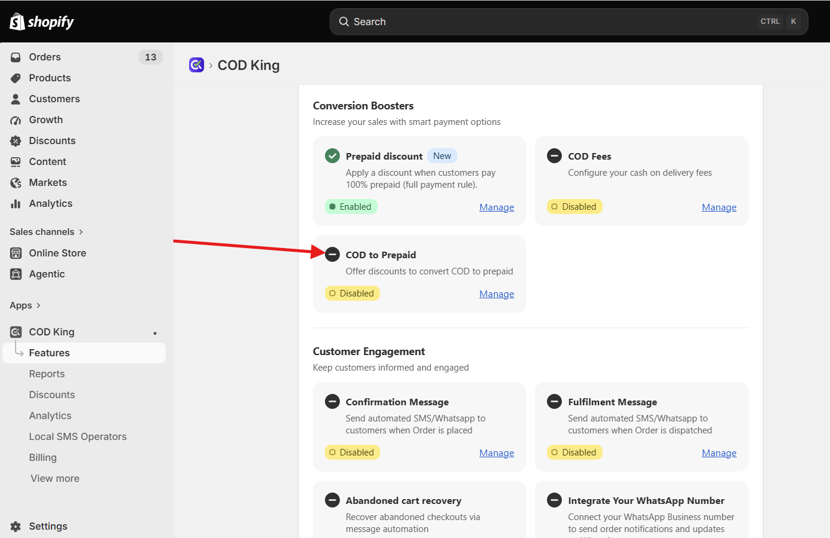Click the Prepaid discount card title

[x=384, y=156]
